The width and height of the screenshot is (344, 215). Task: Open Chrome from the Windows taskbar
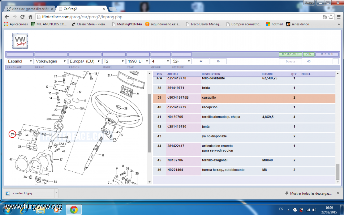click(74, 210)
